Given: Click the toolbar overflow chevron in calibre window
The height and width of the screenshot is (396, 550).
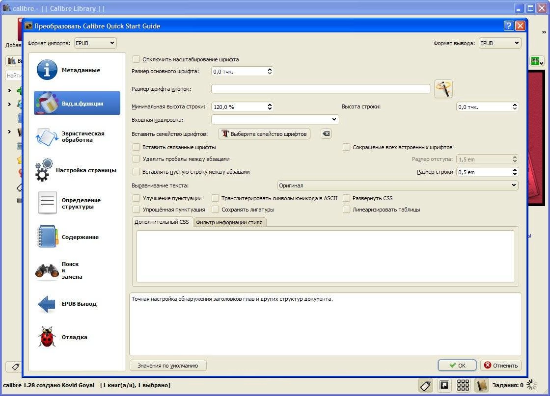Looking at the screenshot, I should tap(544, 32).
